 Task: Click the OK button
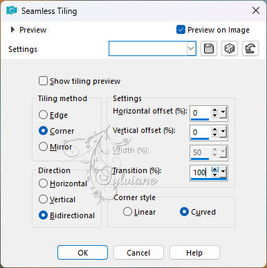(82, 253)
